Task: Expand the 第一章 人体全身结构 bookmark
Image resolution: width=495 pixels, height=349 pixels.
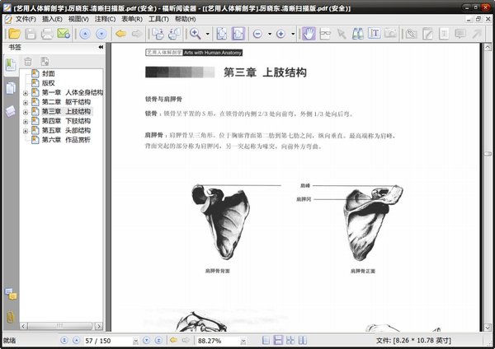Action: (x=26, y=93)
